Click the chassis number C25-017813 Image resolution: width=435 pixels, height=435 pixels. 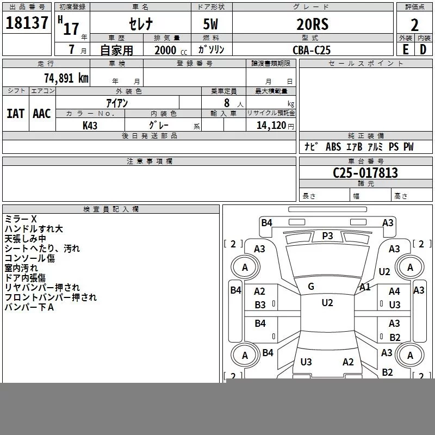pos(365,173)
